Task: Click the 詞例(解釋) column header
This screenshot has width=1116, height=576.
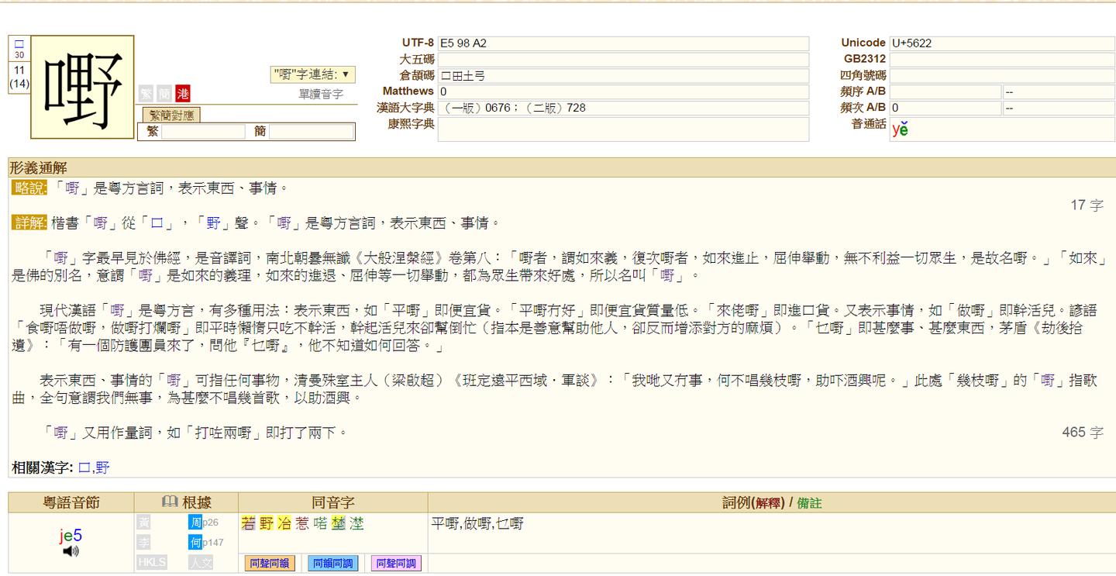Action: click(x=753, y=503)
